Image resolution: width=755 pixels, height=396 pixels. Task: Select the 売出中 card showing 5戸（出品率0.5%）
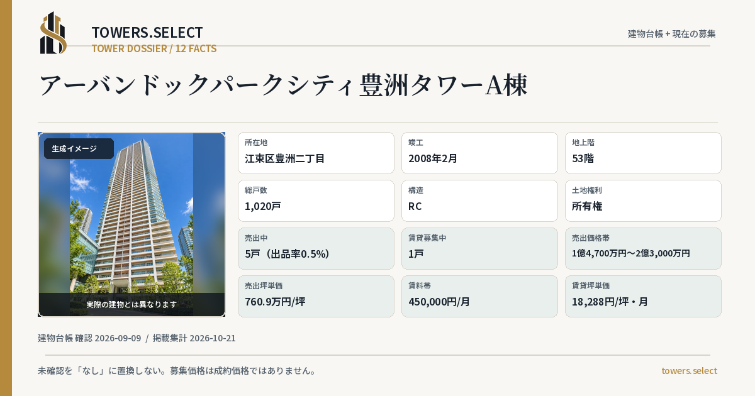click(x=316, y=248)
